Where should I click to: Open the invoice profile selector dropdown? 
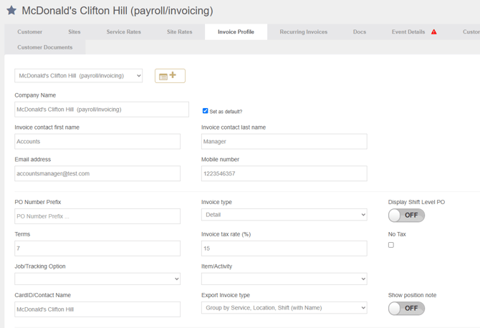[x=78, y=76]
